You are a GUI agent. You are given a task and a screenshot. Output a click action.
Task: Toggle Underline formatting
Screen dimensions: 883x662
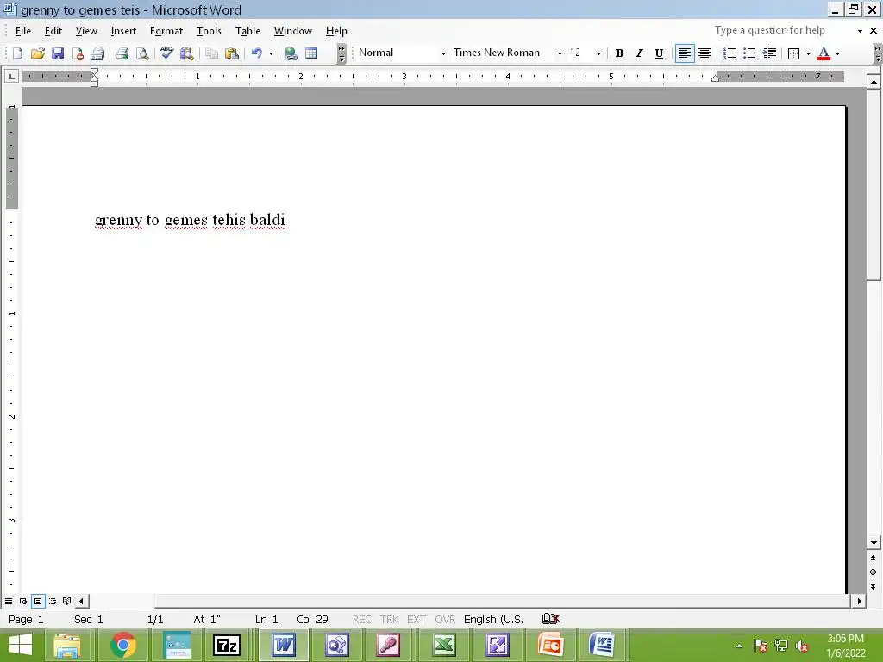click(x=659, y=53)
